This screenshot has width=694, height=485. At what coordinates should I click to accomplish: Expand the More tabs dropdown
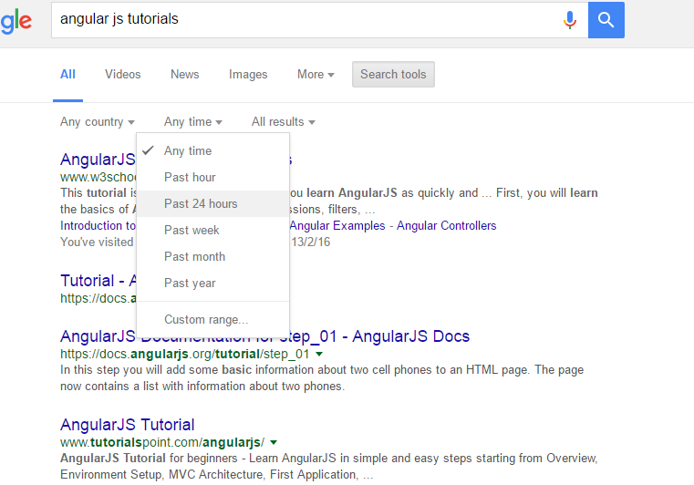pyautogui.click(x=316, y=75)
